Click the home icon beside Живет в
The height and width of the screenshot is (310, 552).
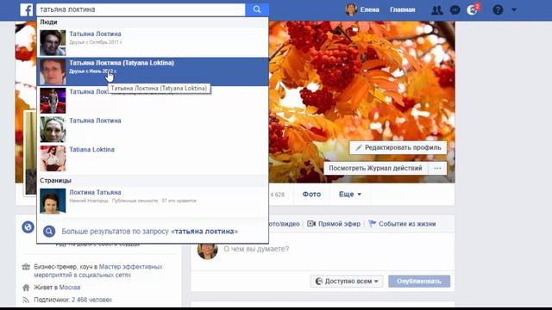pos(26,288)
